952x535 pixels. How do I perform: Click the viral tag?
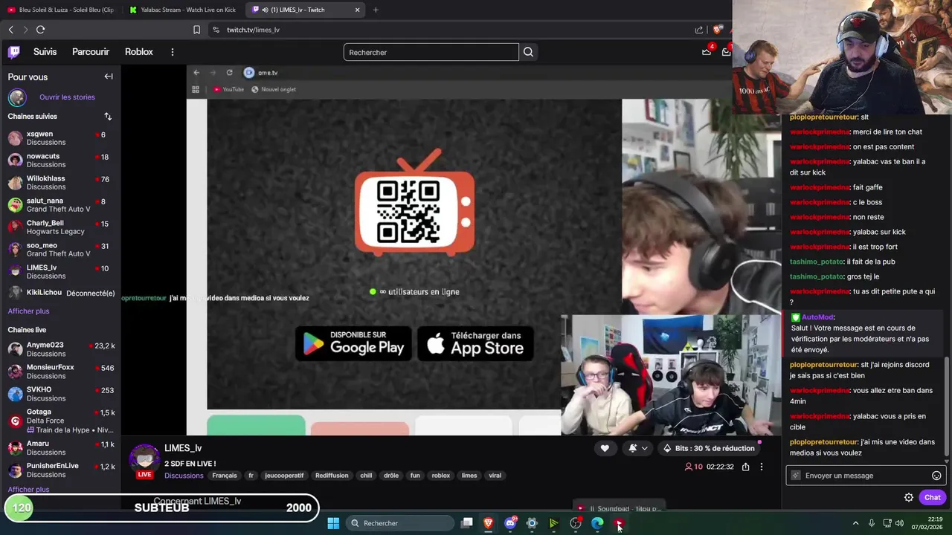[x=495, y=476]
